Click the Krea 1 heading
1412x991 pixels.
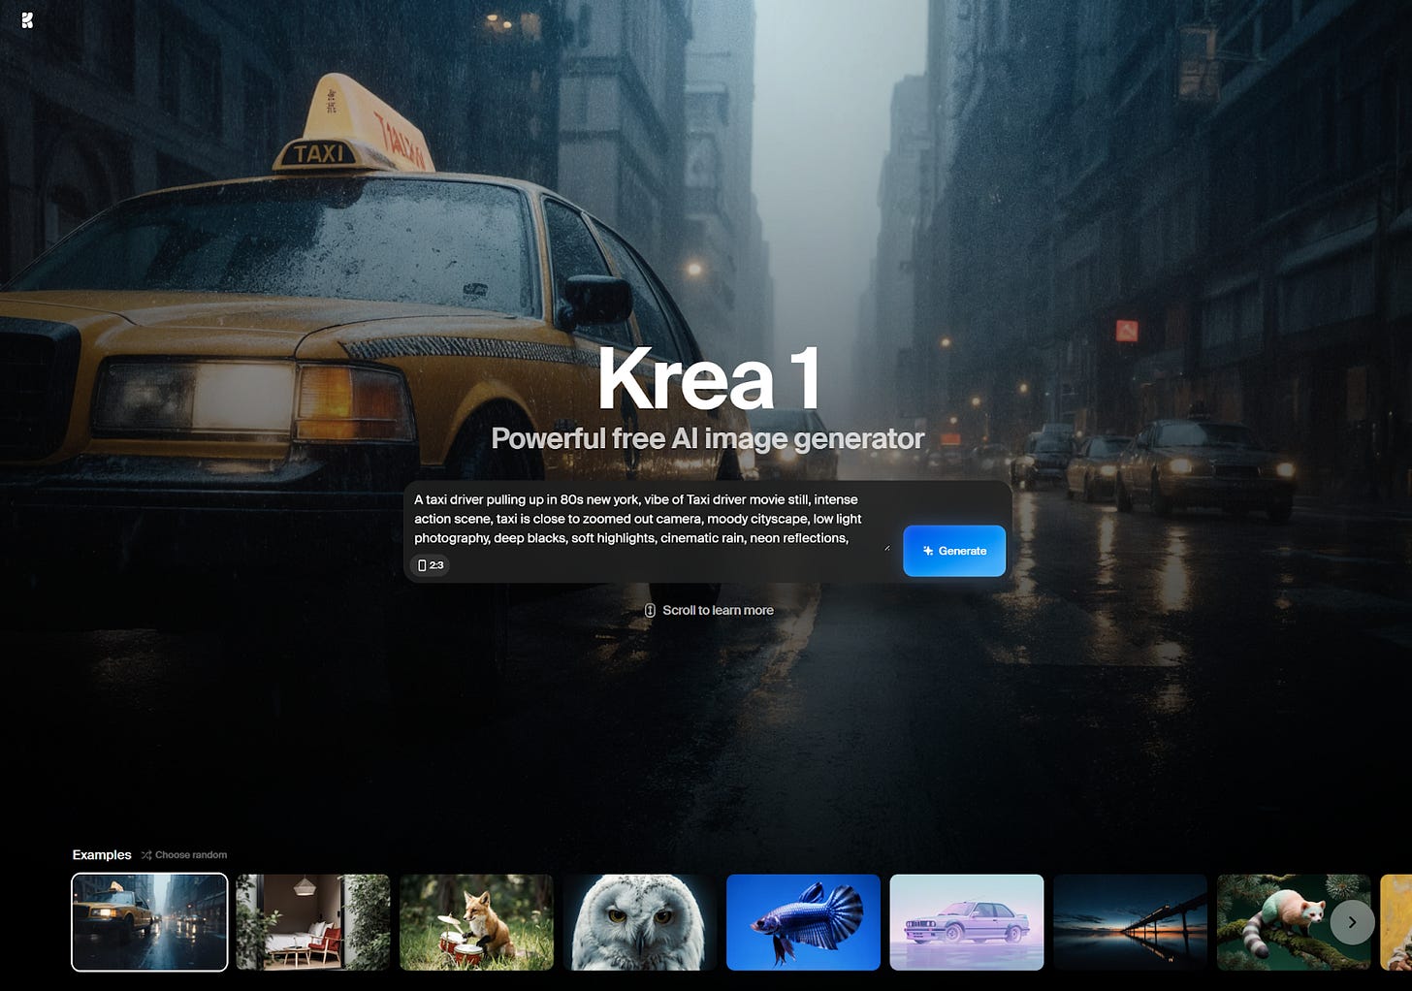click(x=709, y=379)
